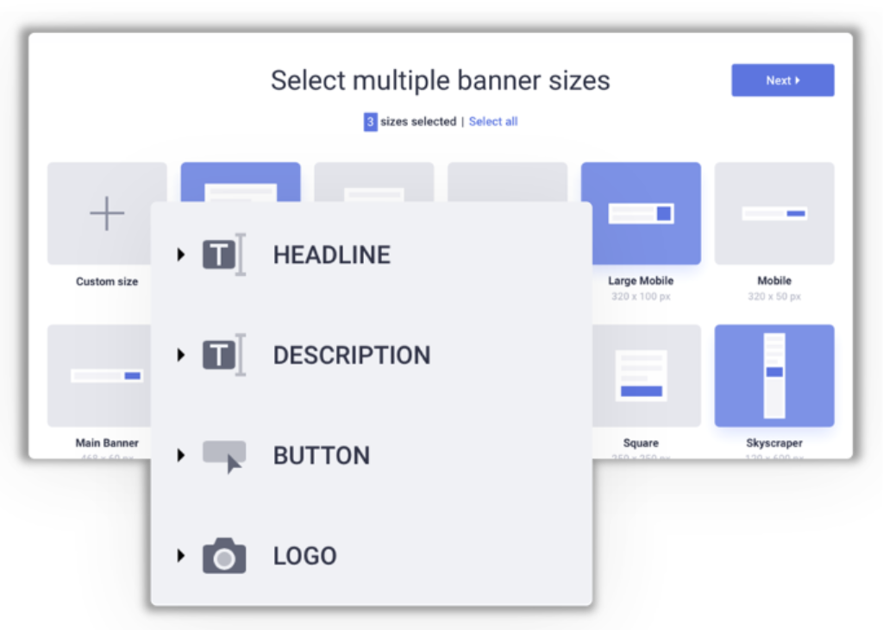The height and width of the screenshot is (630, 883).
Task: Deselect the Skyscraper banner size tile
Action: click(x=774, y=375)
